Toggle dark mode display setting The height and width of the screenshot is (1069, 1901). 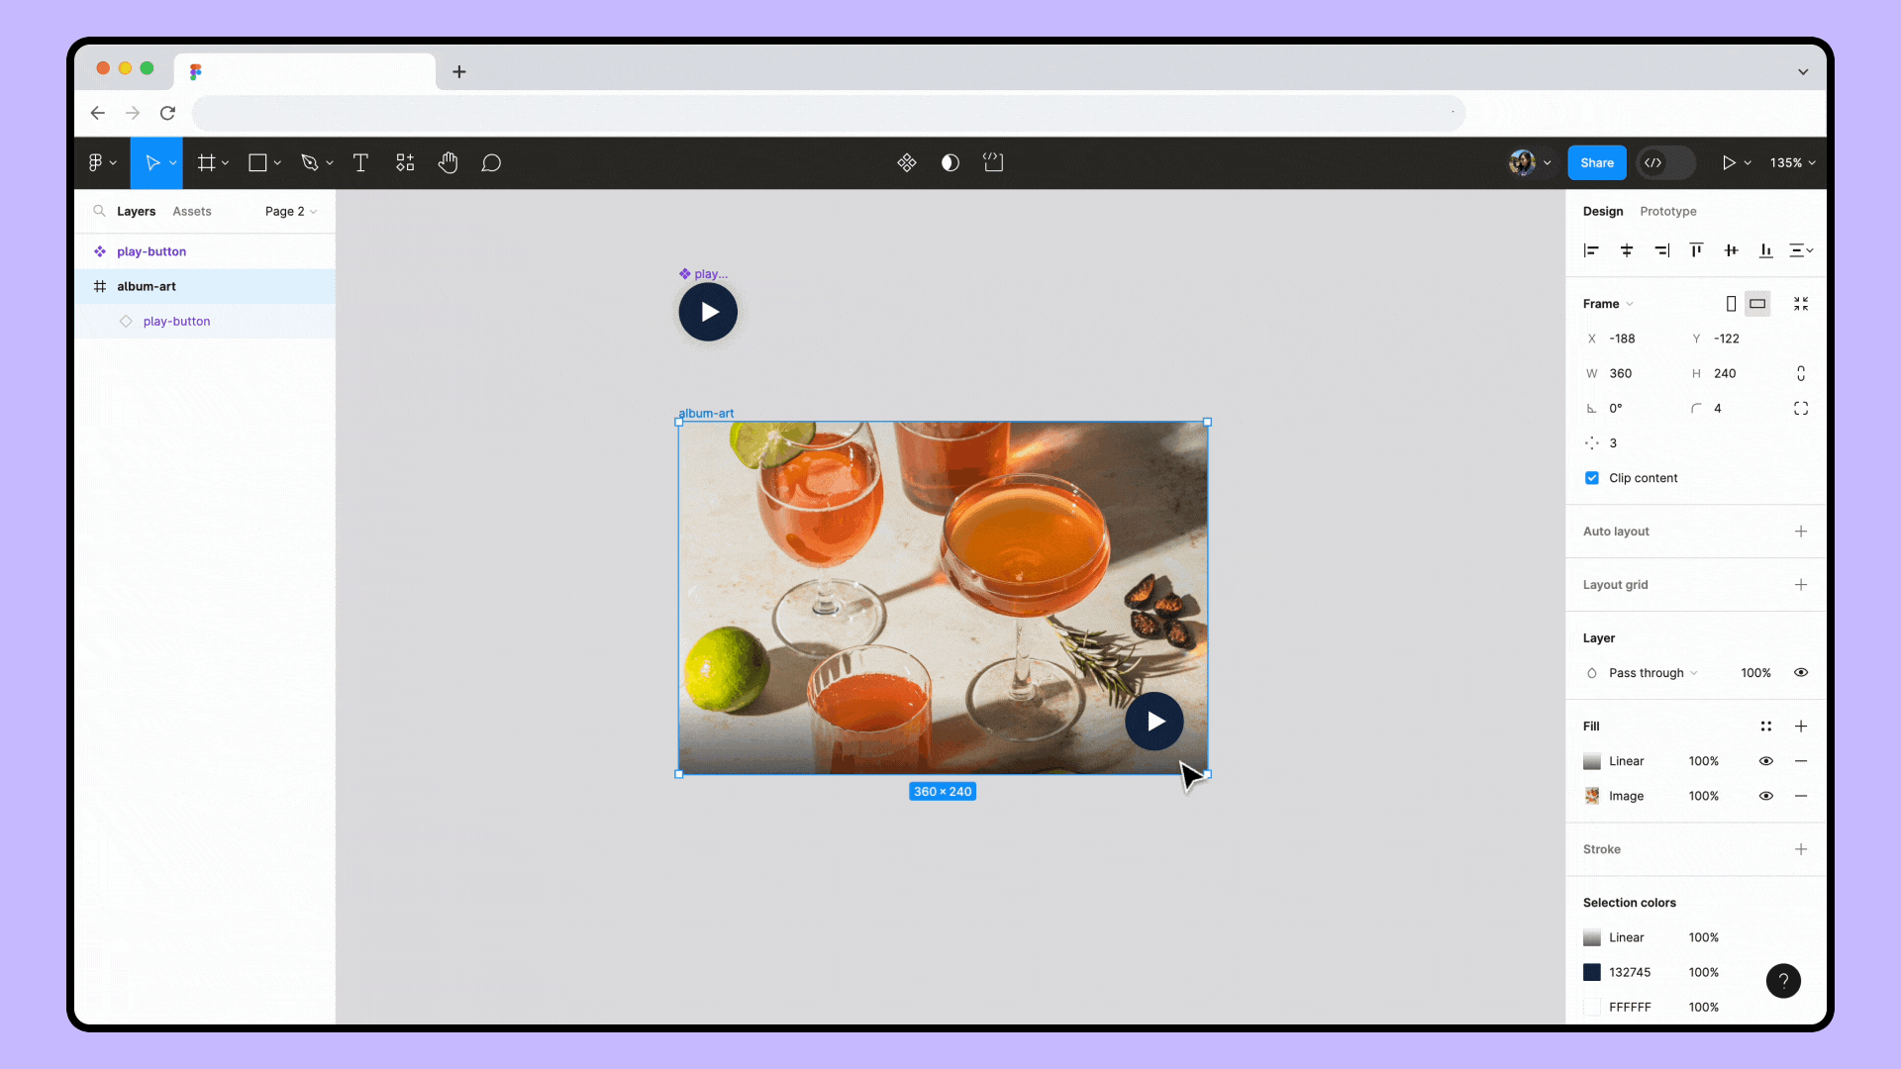[x=950, y=163]
